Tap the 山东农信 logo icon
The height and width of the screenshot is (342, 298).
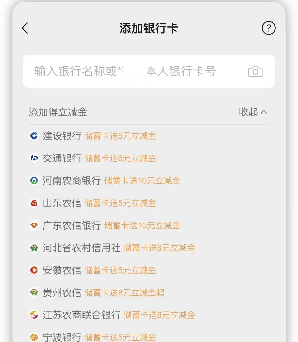pyautogui.click(x=34, y=203)
